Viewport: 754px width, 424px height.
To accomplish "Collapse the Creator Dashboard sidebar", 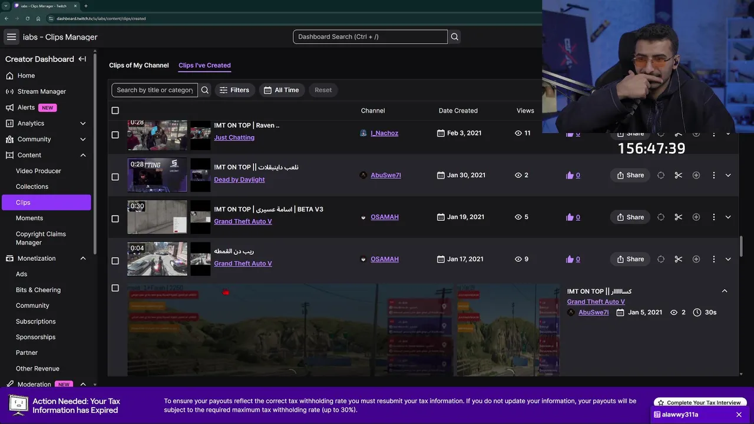I will (x=82, y=59).
